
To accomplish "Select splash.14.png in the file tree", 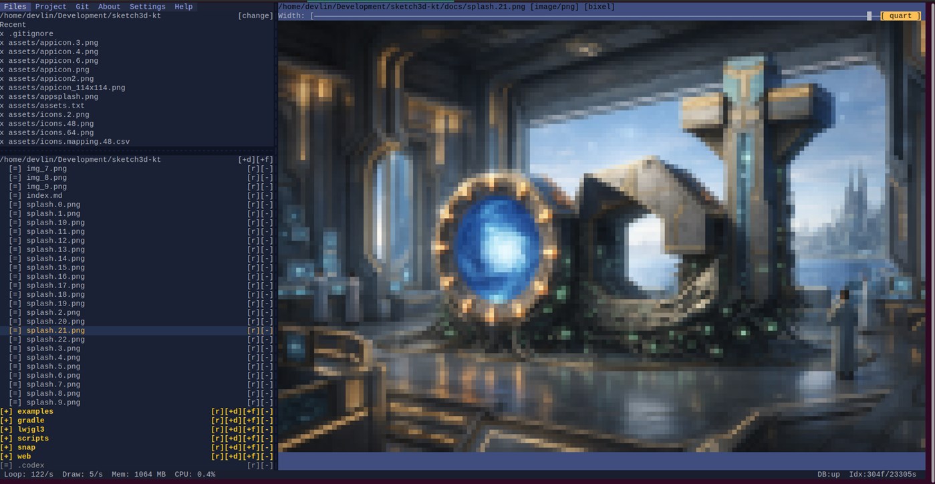I will [55, 259].
